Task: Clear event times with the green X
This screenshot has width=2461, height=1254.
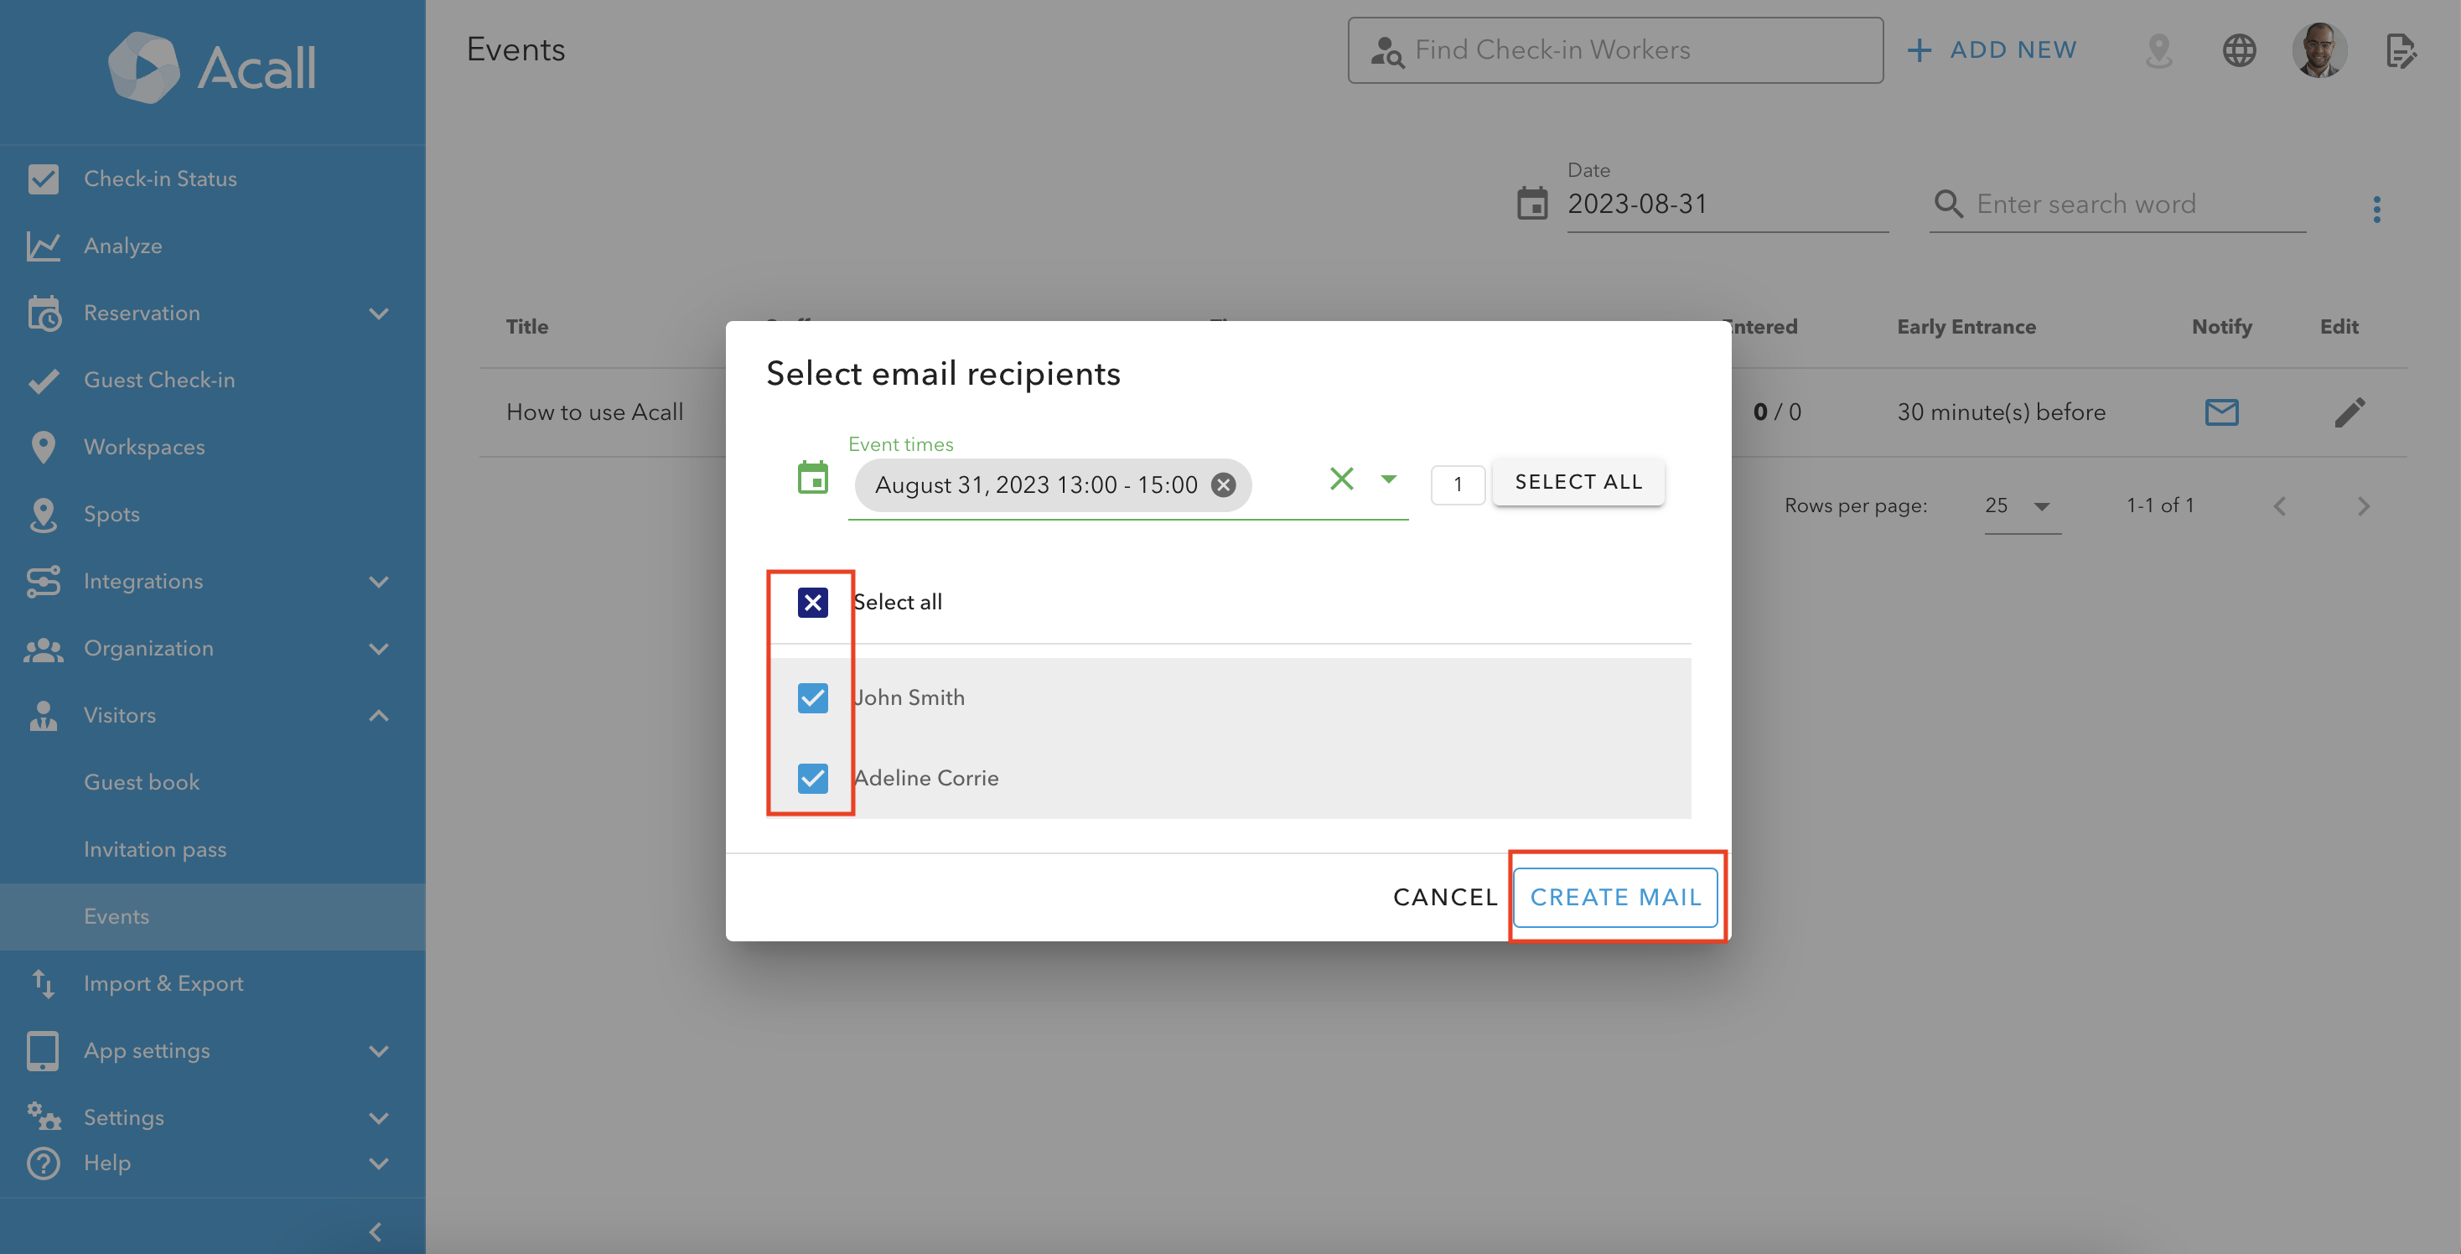Action: tap(1341, 479)
